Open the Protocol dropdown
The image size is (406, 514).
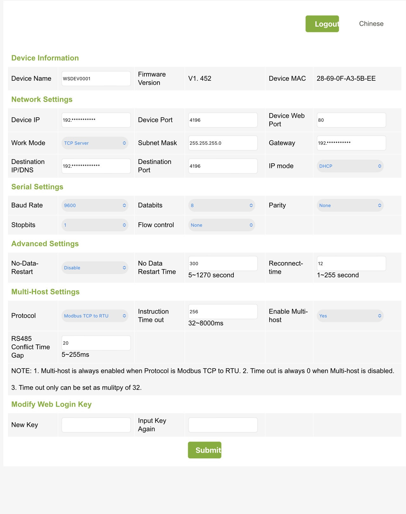(95, 316)
